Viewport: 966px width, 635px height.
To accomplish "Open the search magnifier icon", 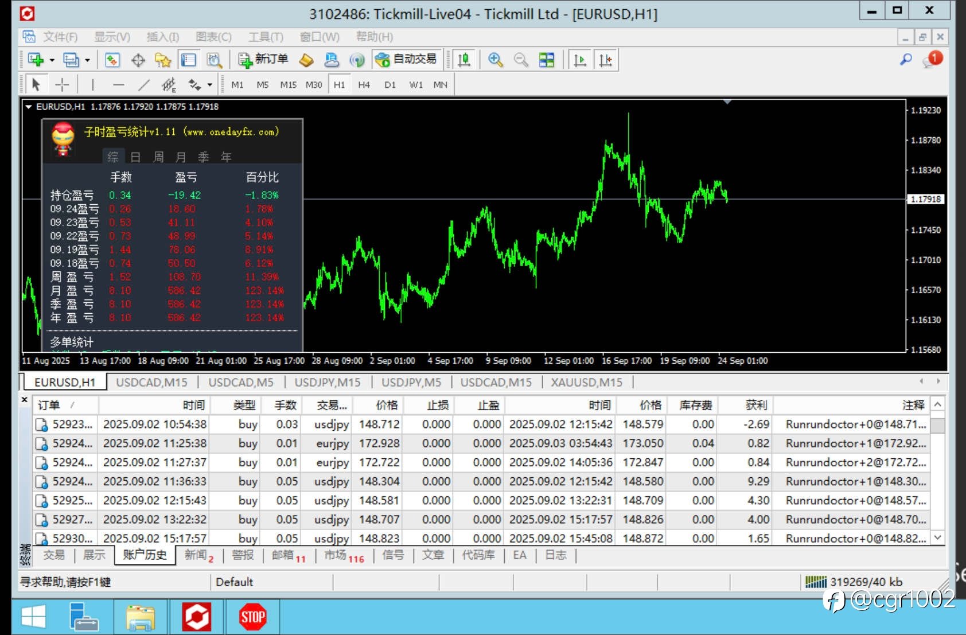I will (906, 59).
